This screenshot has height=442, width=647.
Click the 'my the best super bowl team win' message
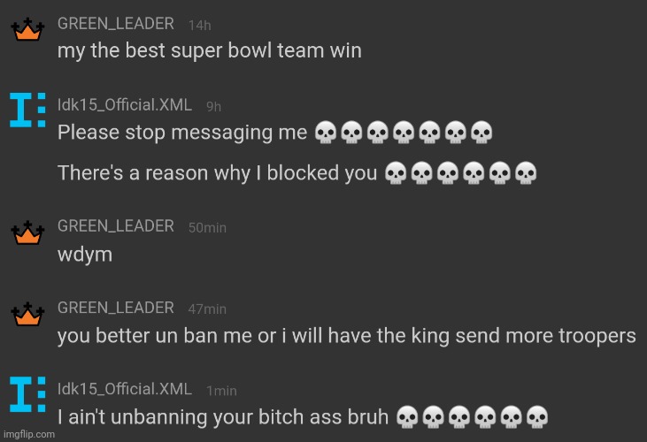click(210, 51)
